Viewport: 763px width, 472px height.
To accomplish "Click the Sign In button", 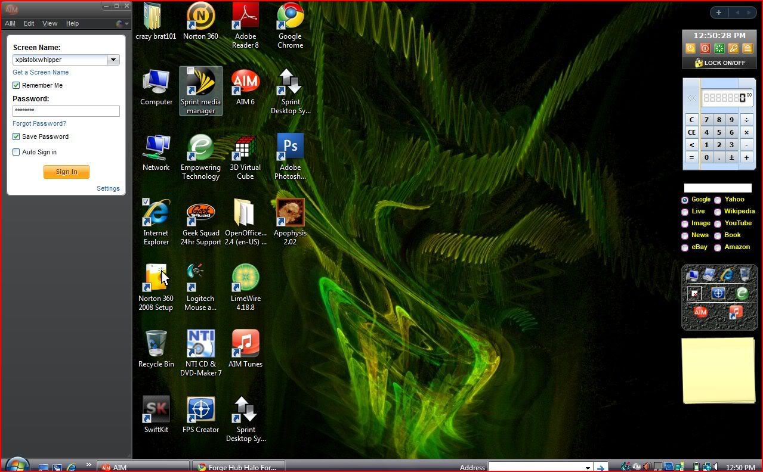I will point(66,172).
